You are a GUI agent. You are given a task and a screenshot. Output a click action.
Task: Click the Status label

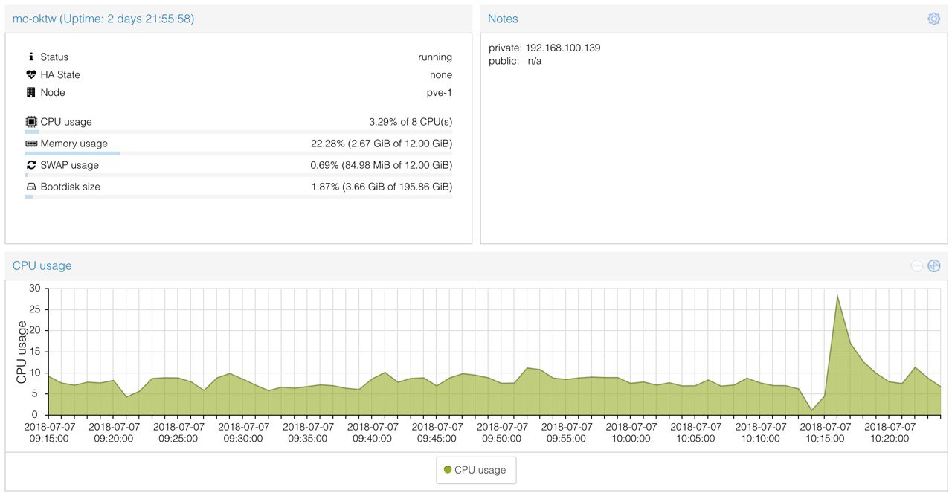[54, 57]
